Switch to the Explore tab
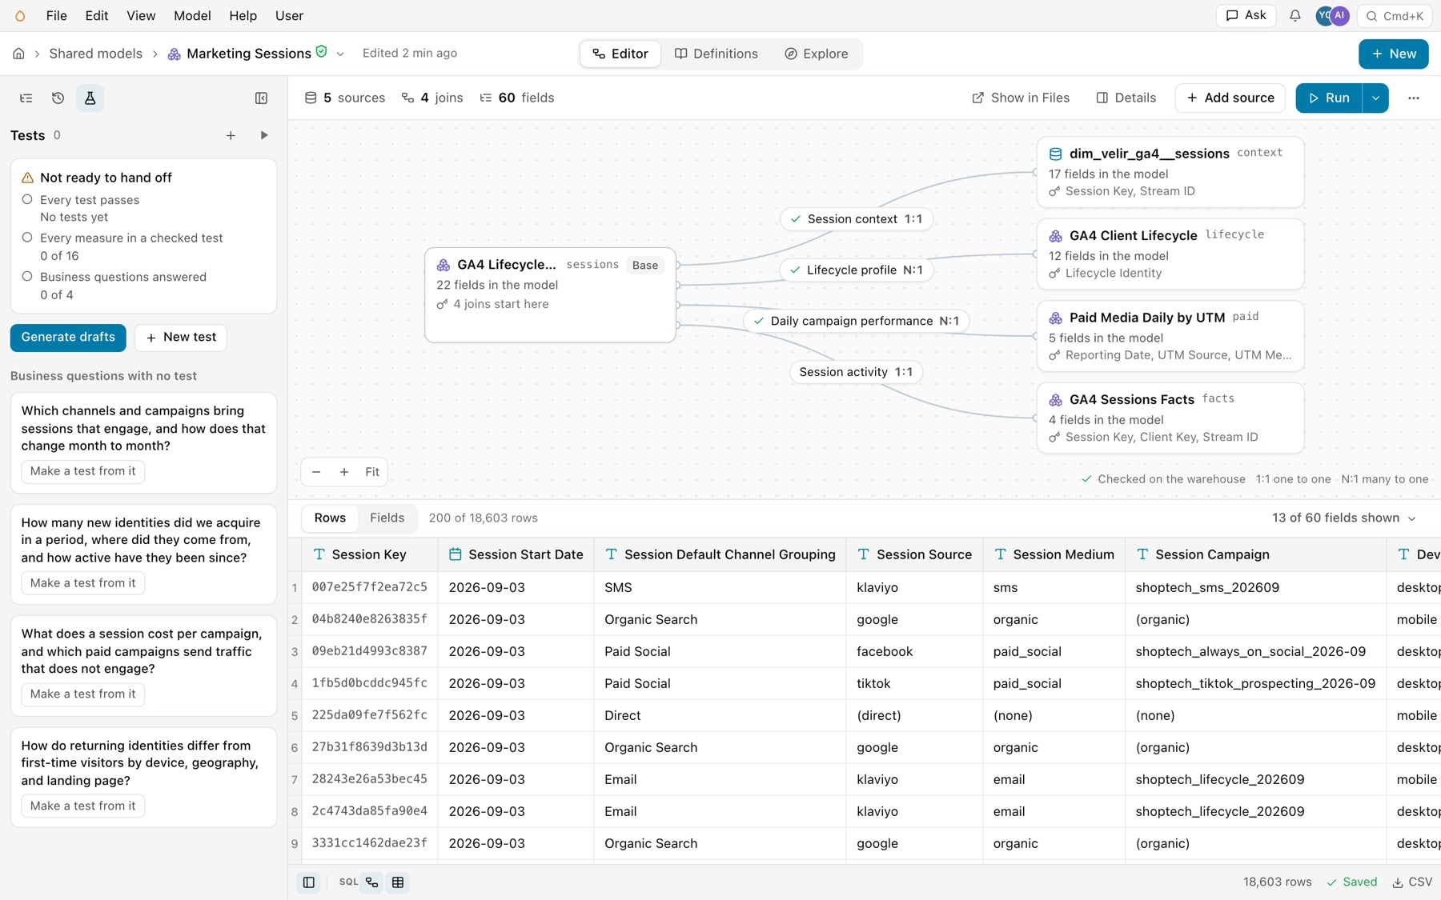Image resolution: width=1441 pixels, height=900 pixels. 816,54
